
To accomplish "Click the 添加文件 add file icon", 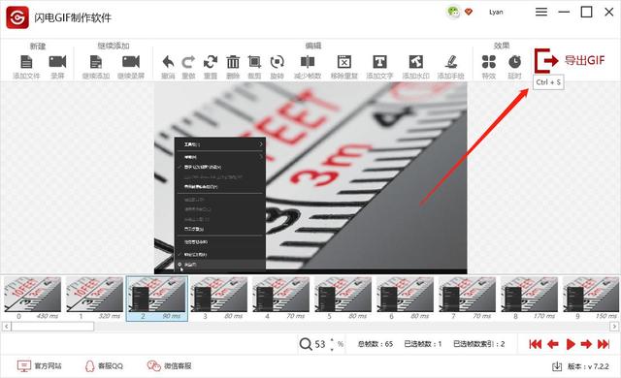I will tap(26, 62).
